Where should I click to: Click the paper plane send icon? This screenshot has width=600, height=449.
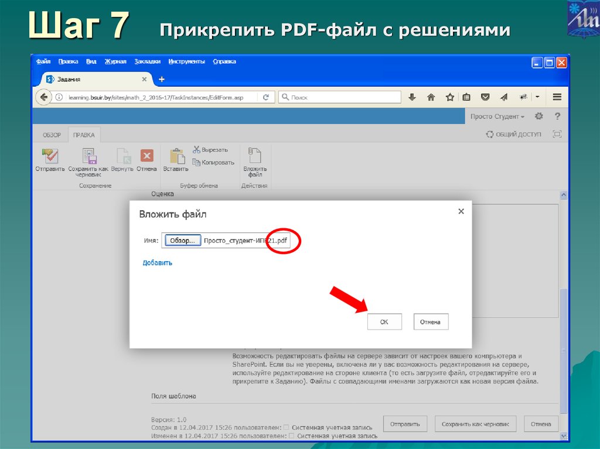504,97
